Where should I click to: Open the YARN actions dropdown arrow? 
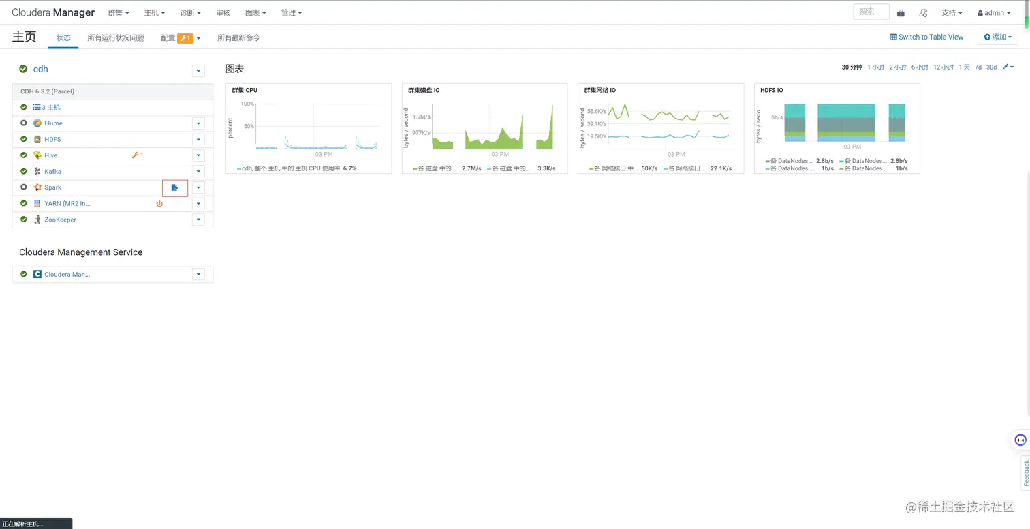click(198, 203)
